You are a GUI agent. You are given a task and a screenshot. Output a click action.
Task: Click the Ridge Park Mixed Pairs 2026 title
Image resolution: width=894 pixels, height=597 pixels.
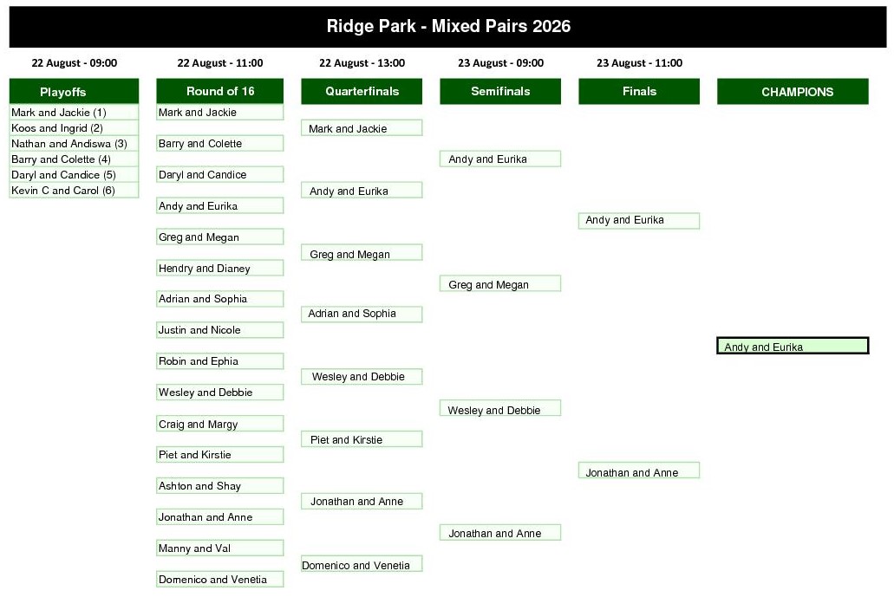point(448,26)
